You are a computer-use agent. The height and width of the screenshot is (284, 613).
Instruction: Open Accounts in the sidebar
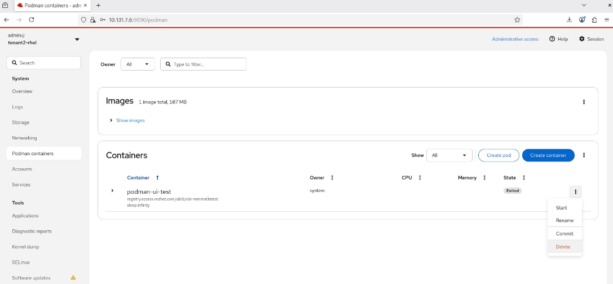click(44, 169)
